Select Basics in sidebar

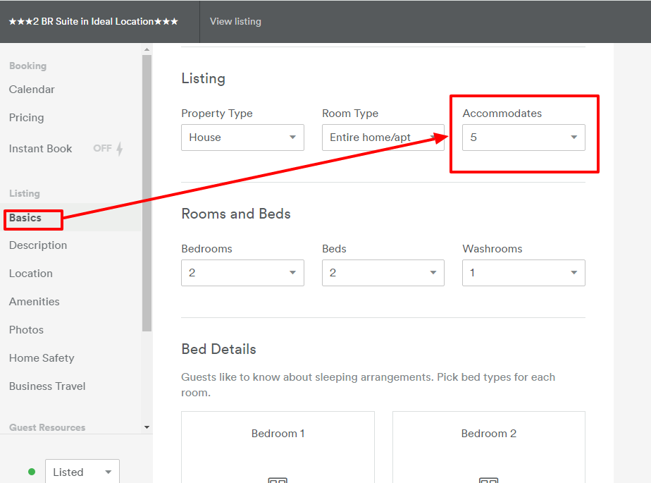[25, 218]
